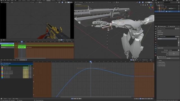Open Nearest Frame dropdown in Graph Editor

146,60
